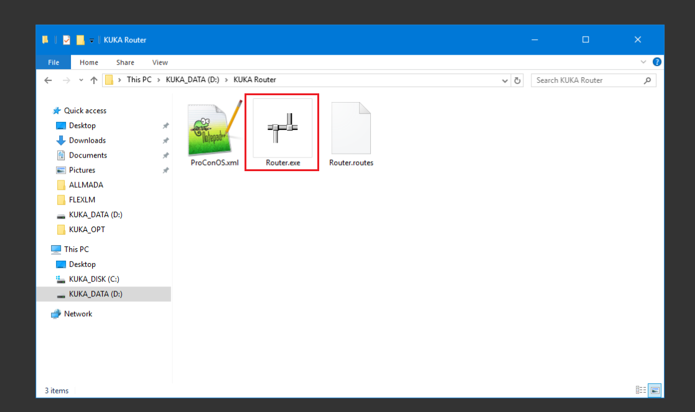
Task: Open Desktop under This PC
Action: point(82,265)
